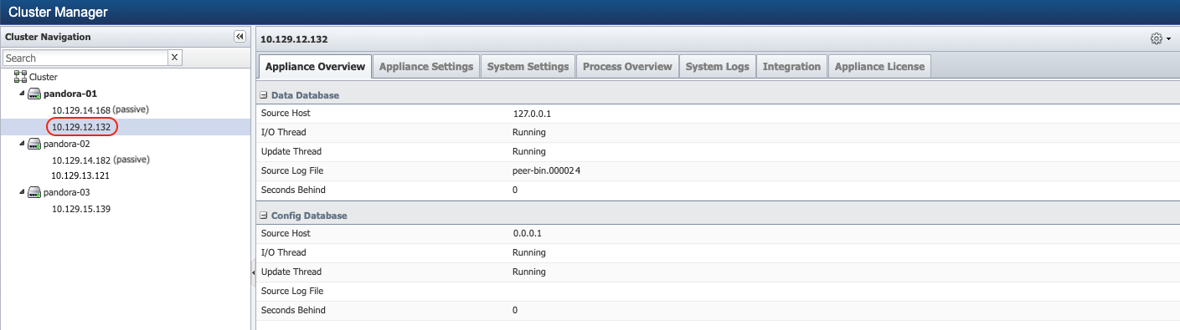Click Data Database Seconds Behind label
1180x330 pixels.
click(x=293, y=190)
